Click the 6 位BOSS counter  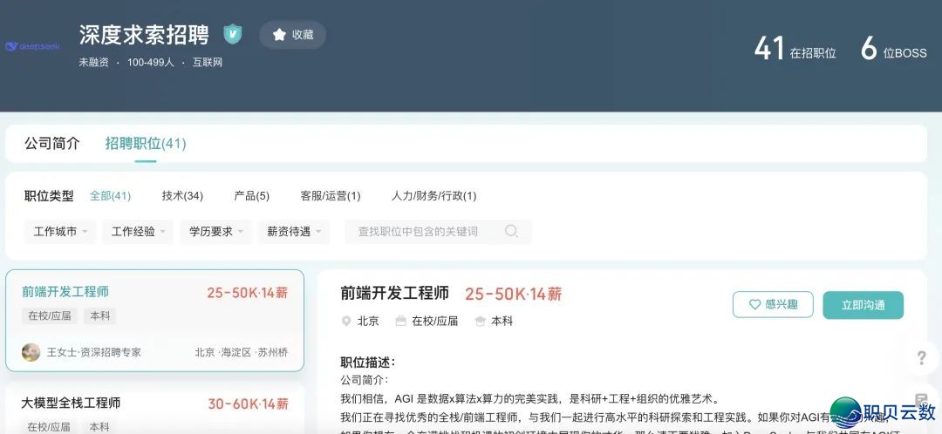tap(893, 49)
